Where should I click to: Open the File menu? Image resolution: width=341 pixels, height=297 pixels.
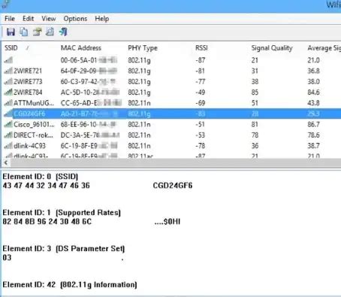pyautogui.click(x=10, y=19)
